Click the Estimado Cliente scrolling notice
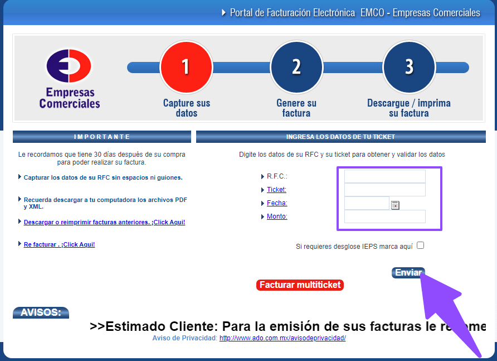The image size is (497, 361). pyautogui.click(x=288, y=326)
